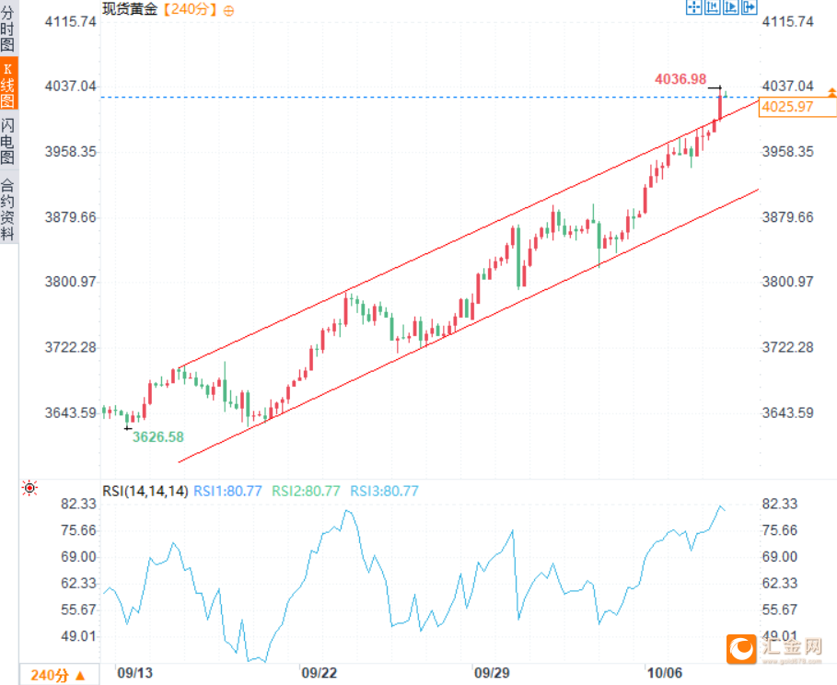
Task: Click the left axis value 3800.97
Action: tap(71, 282)
